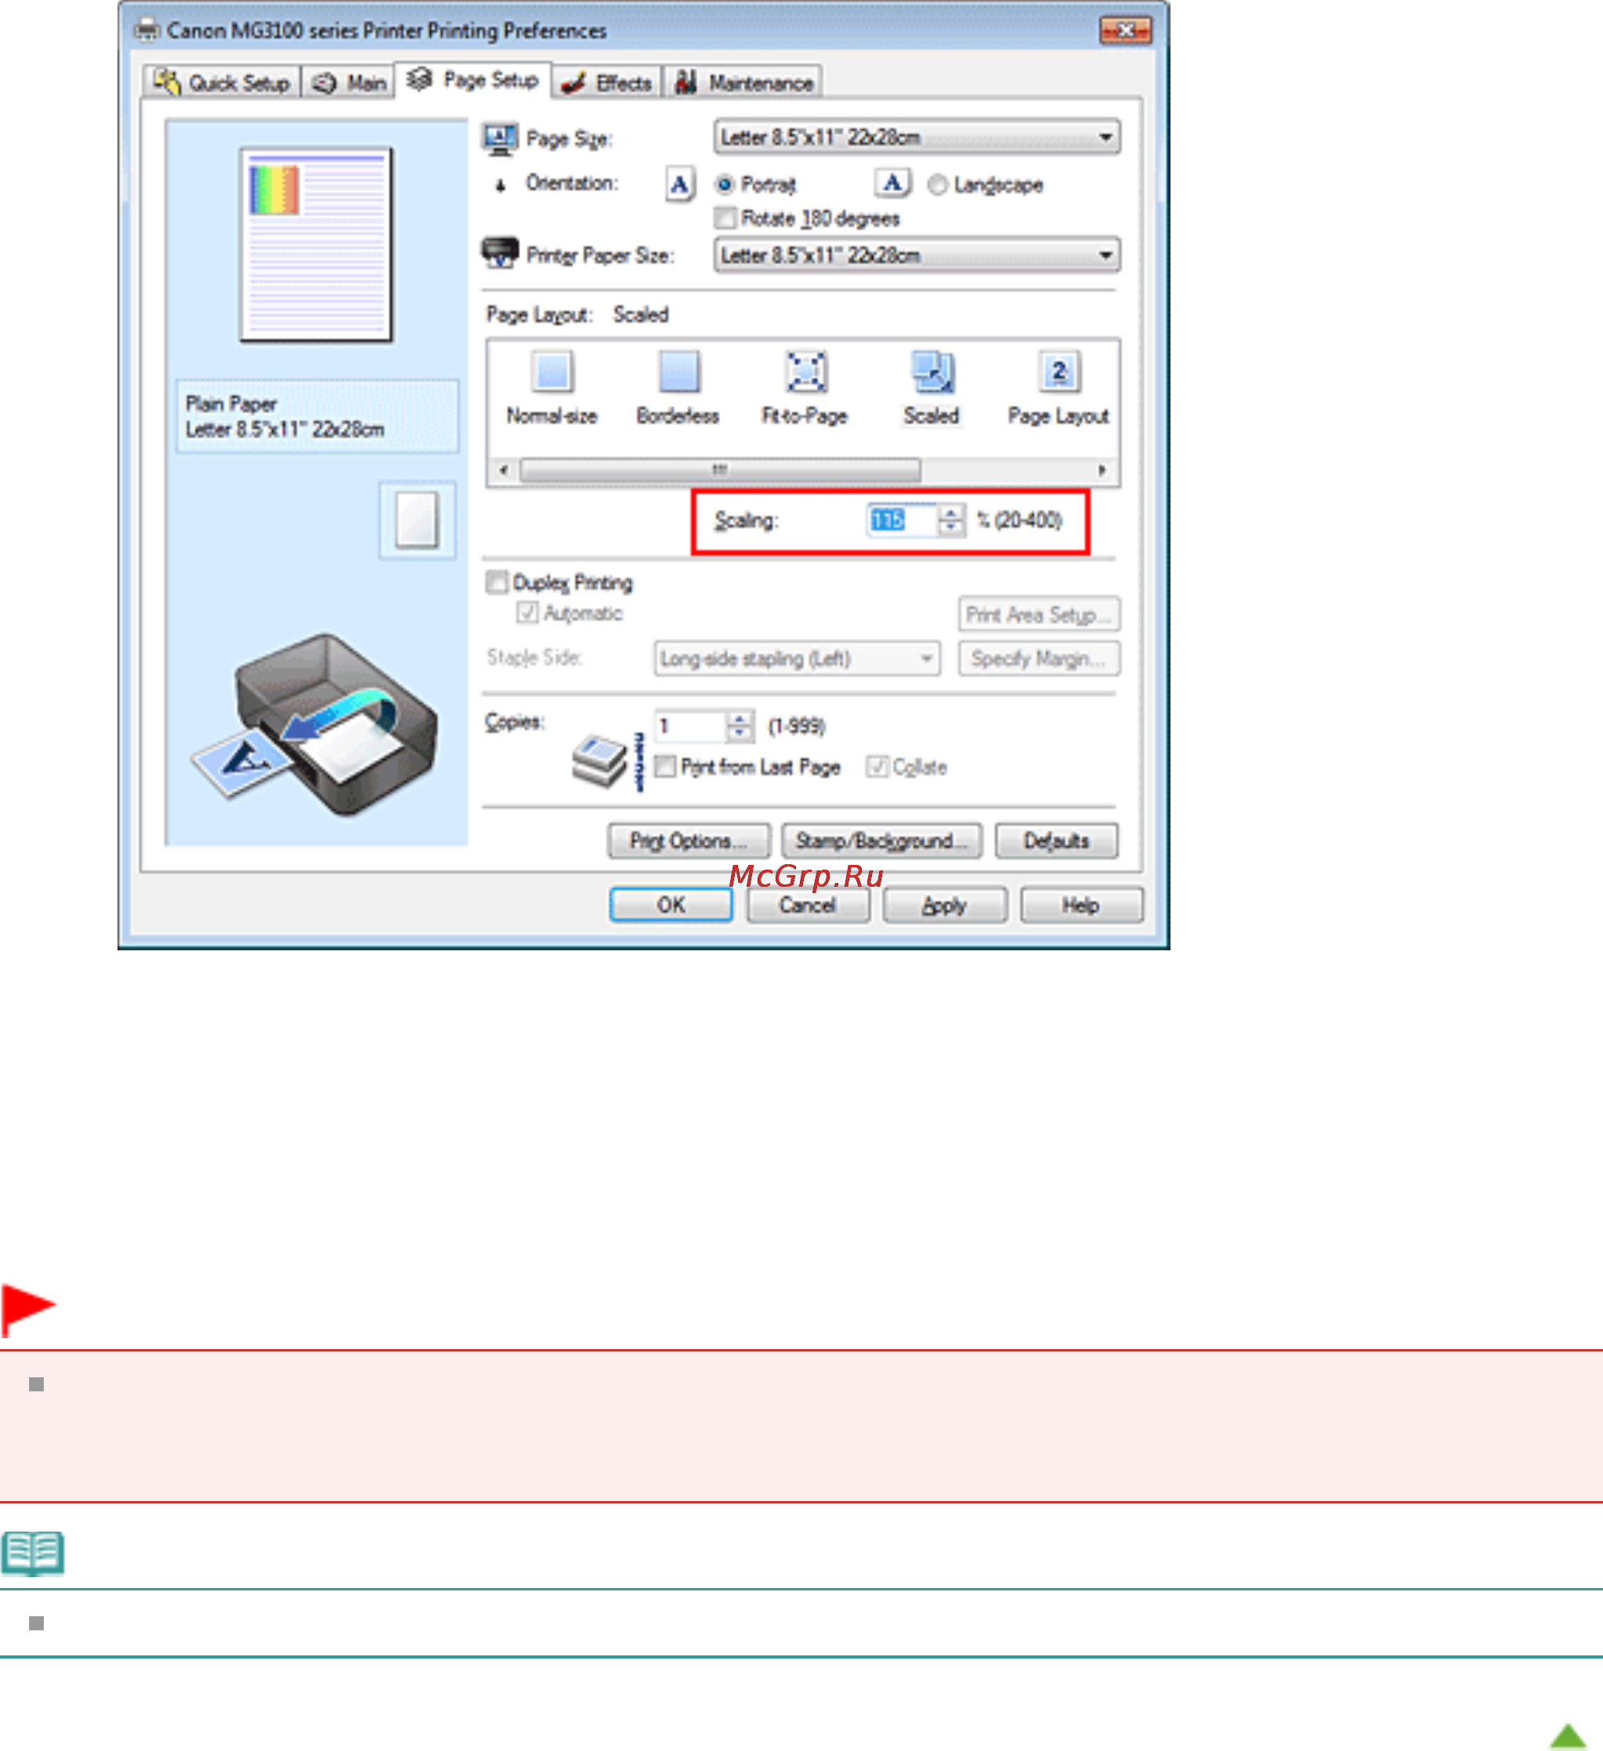Enable Rotate 180 degrees checkbox
1603x1751 pixels.
click(725, 218)
